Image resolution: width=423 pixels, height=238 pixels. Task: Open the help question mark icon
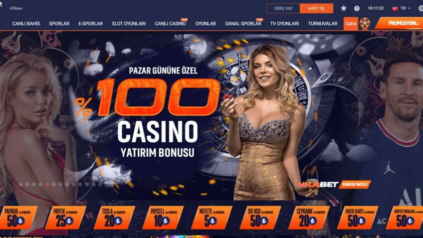point(357,8)
